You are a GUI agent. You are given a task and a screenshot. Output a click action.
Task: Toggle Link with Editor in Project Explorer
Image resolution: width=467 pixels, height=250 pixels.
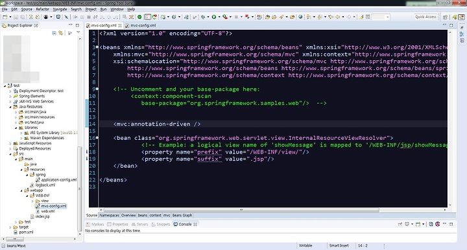(x=61, y=33)
